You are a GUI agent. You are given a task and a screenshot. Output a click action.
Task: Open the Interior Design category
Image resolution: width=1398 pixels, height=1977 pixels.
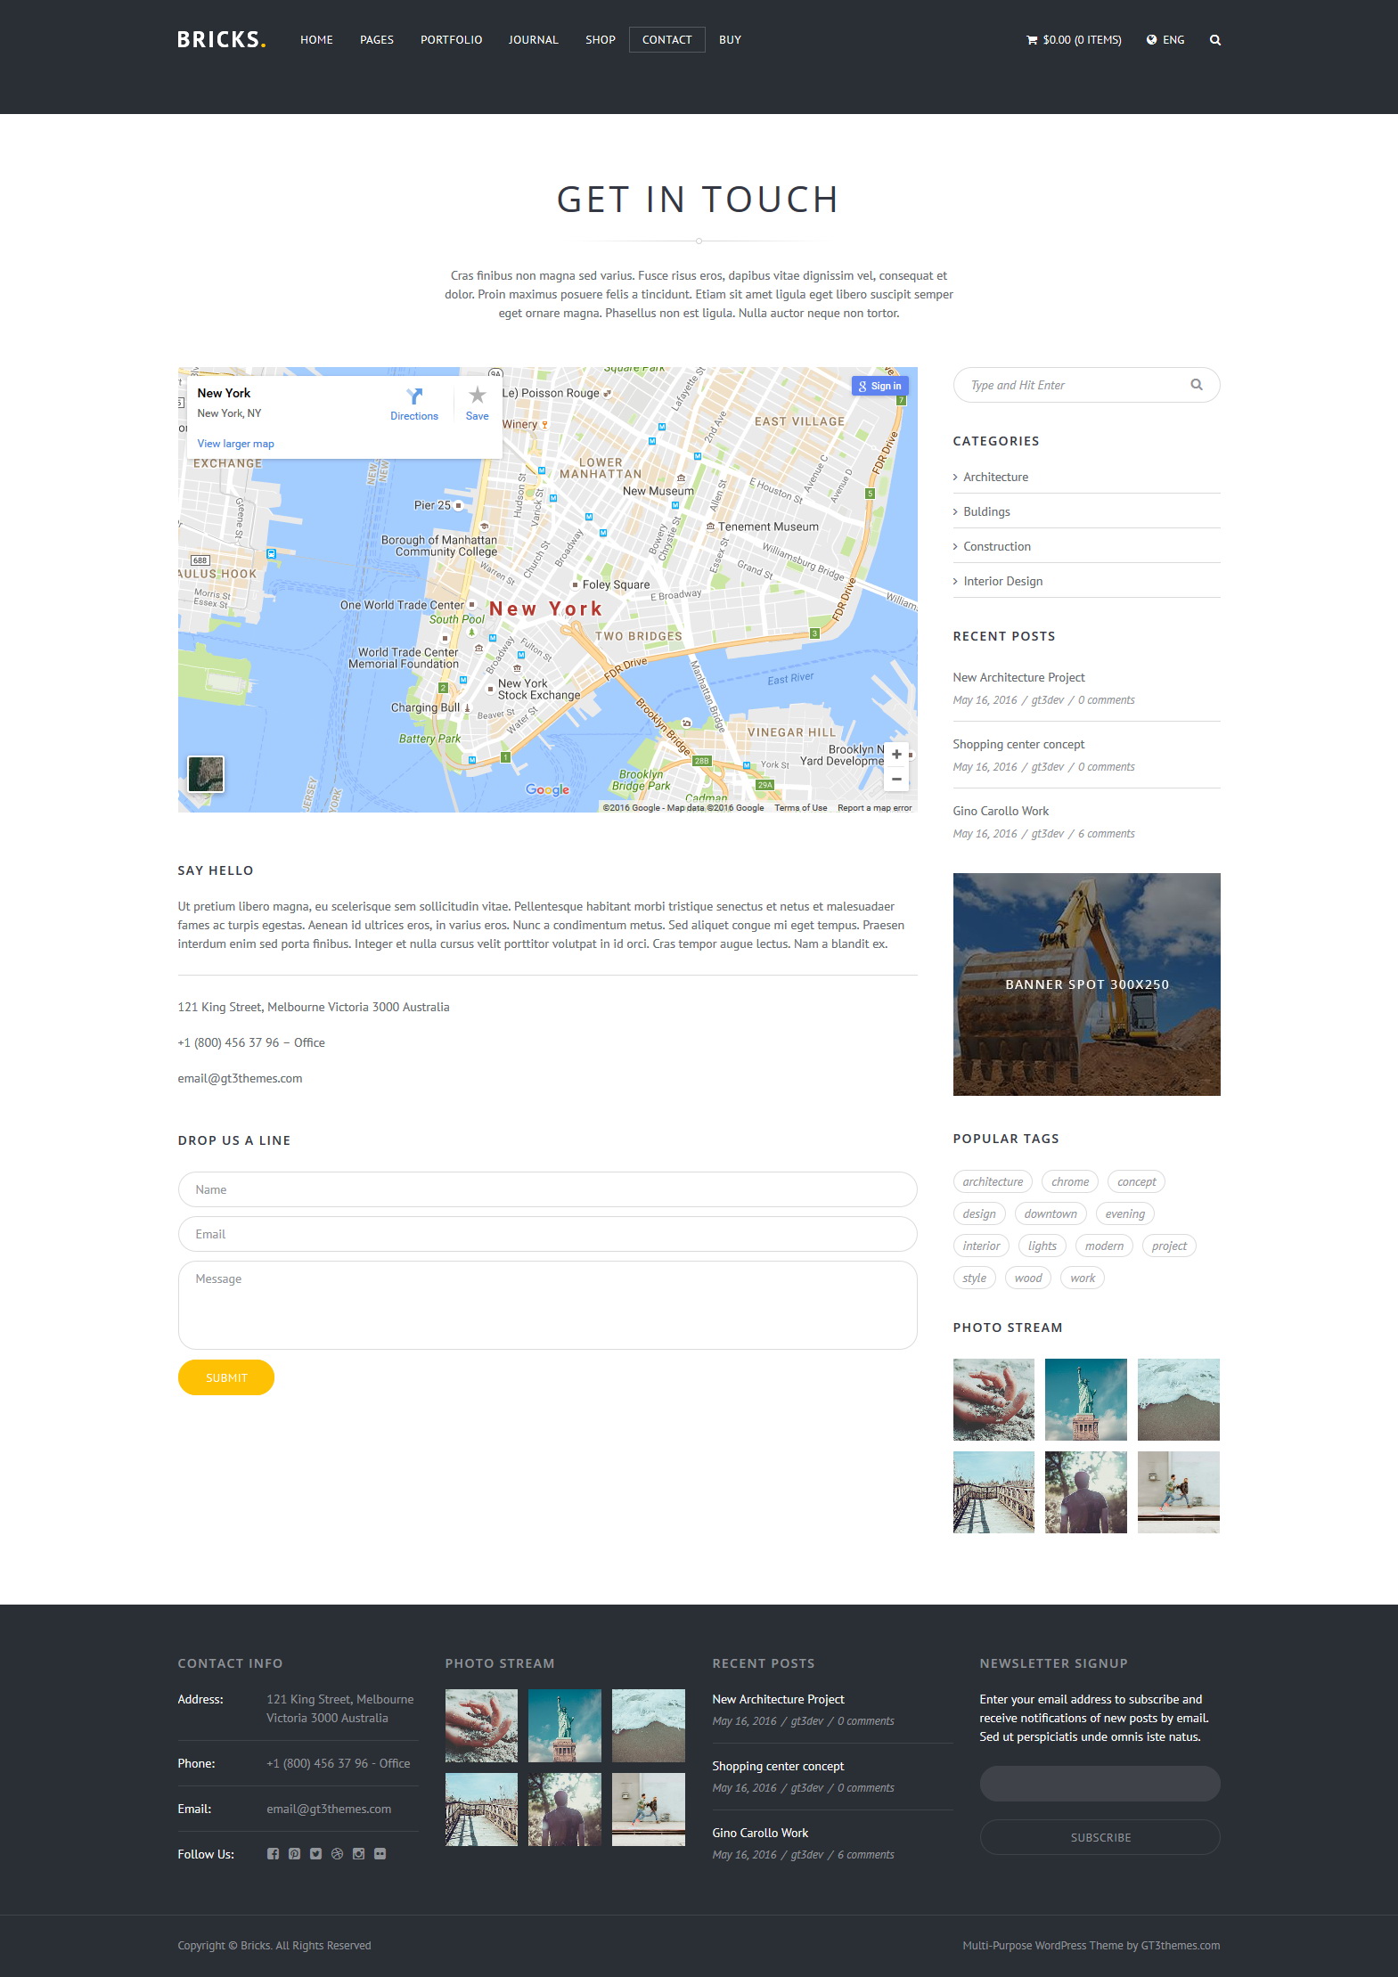[x=1002, y=581]
